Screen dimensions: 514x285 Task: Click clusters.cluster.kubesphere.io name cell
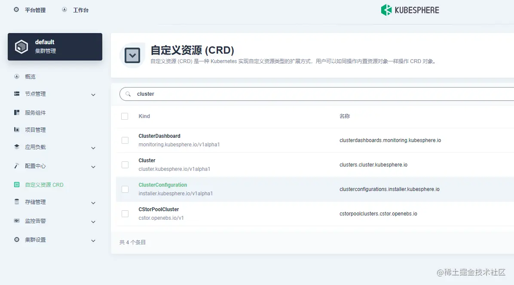(373, 165)
